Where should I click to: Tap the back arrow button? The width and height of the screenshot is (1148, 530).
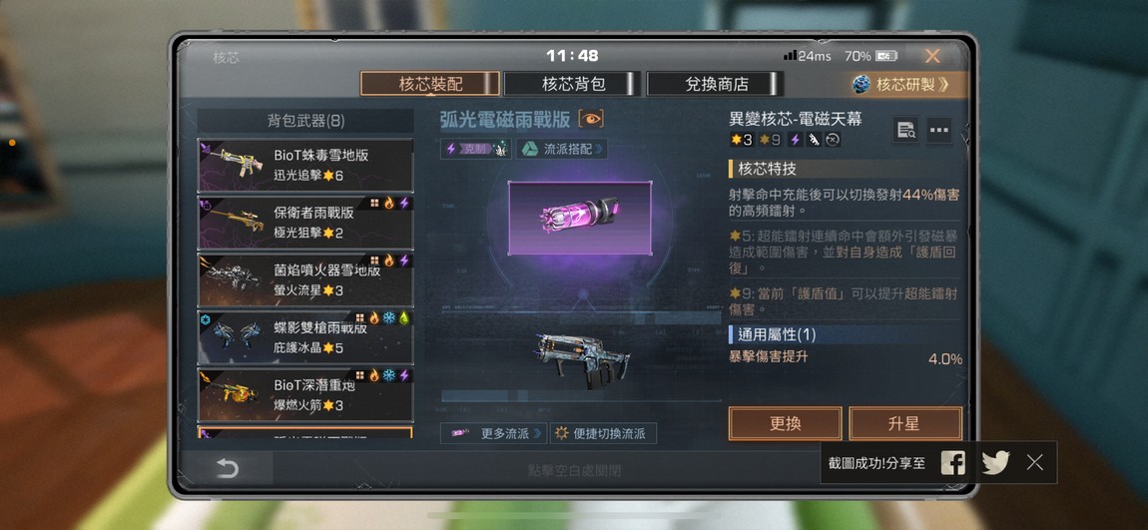tap(227, 468)
